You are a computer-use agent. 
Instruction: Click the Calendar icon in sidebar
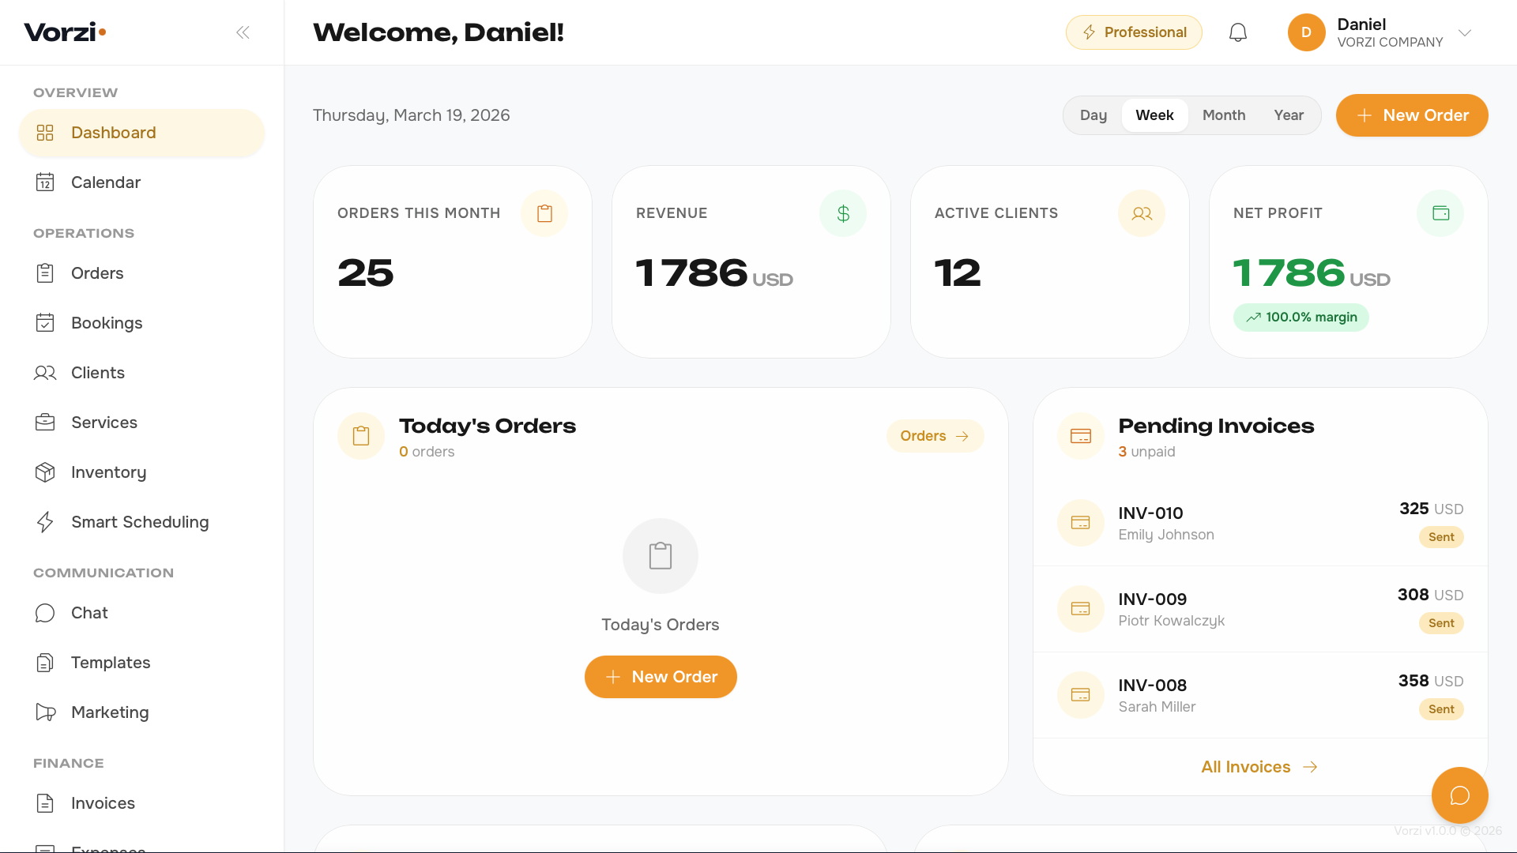pyautogui.click(x=45, y=182)
